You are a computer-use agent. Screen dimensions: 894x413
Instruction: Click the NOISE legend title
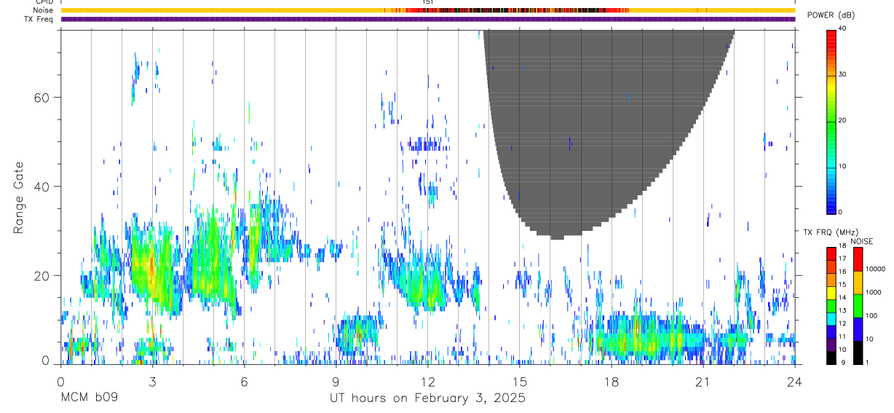861,241
